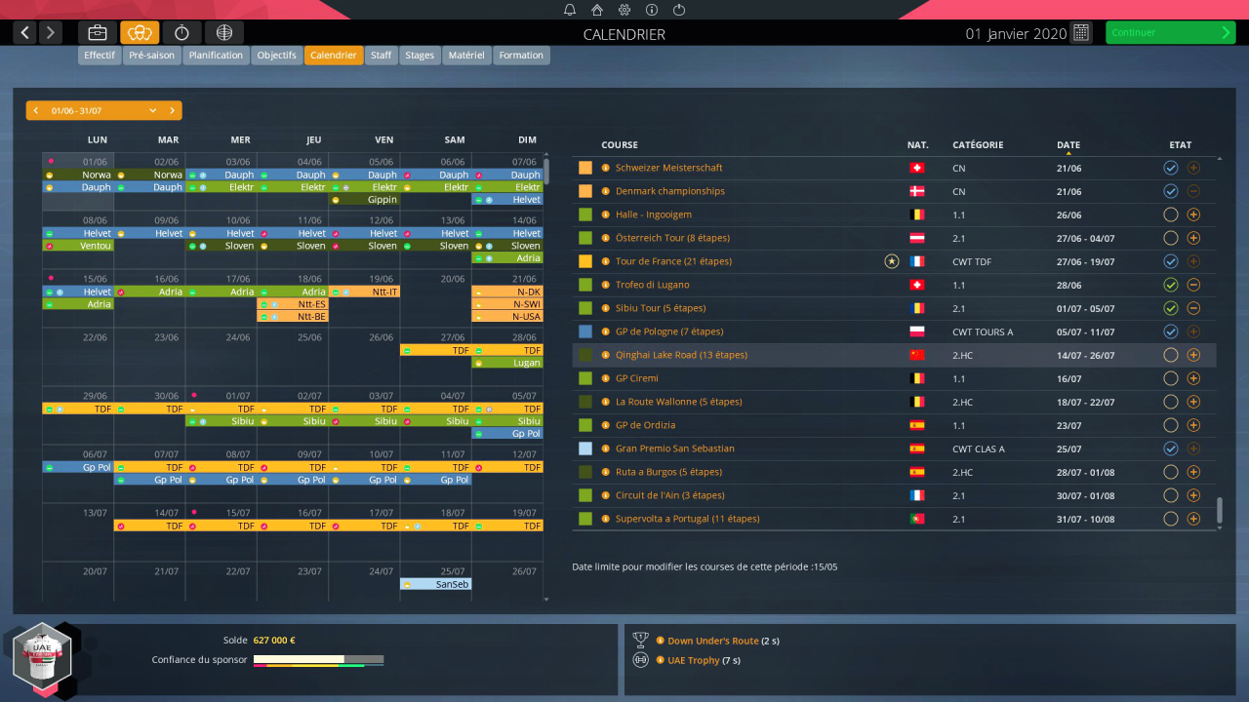This screenshot has height=702, width=1249.
Task: Click the Sibiu Tour green color swatch
Action: point(585,308)
